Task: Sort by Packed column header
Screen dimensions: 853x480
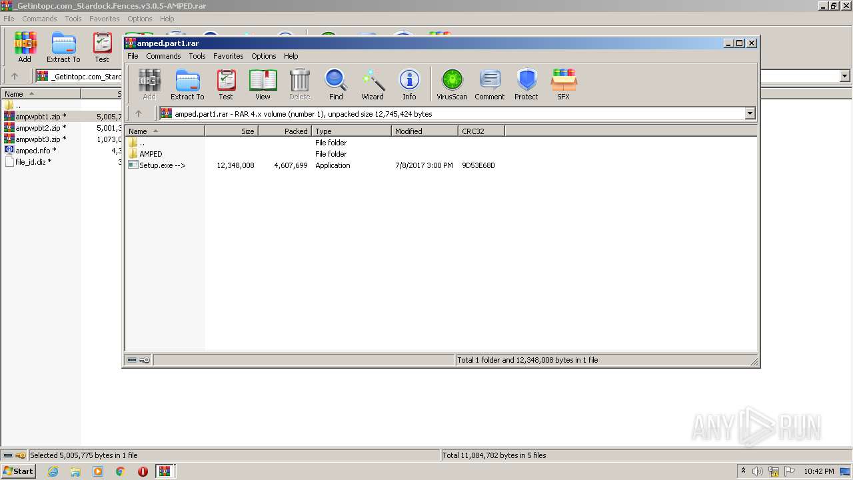Action: [285, 131]
